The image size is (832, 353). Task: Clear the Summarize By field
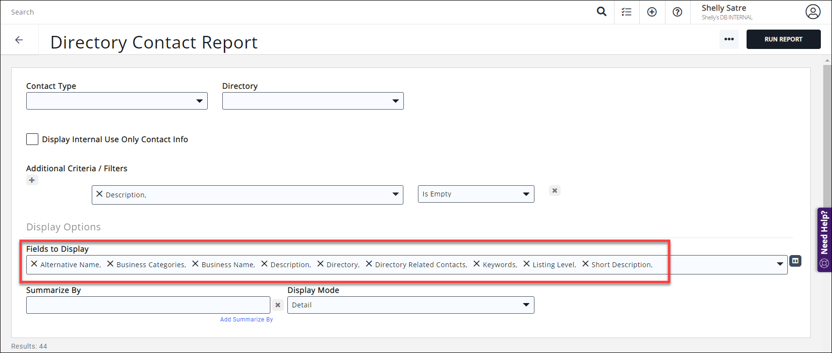click(x=278, y=305)
